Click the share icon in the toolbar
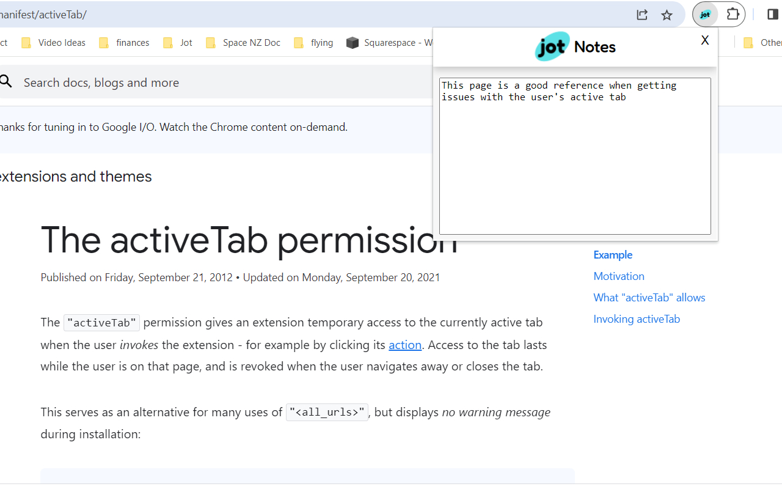This screenshot has height=489, width=782. pyautogui.click(x=641, y=14)
